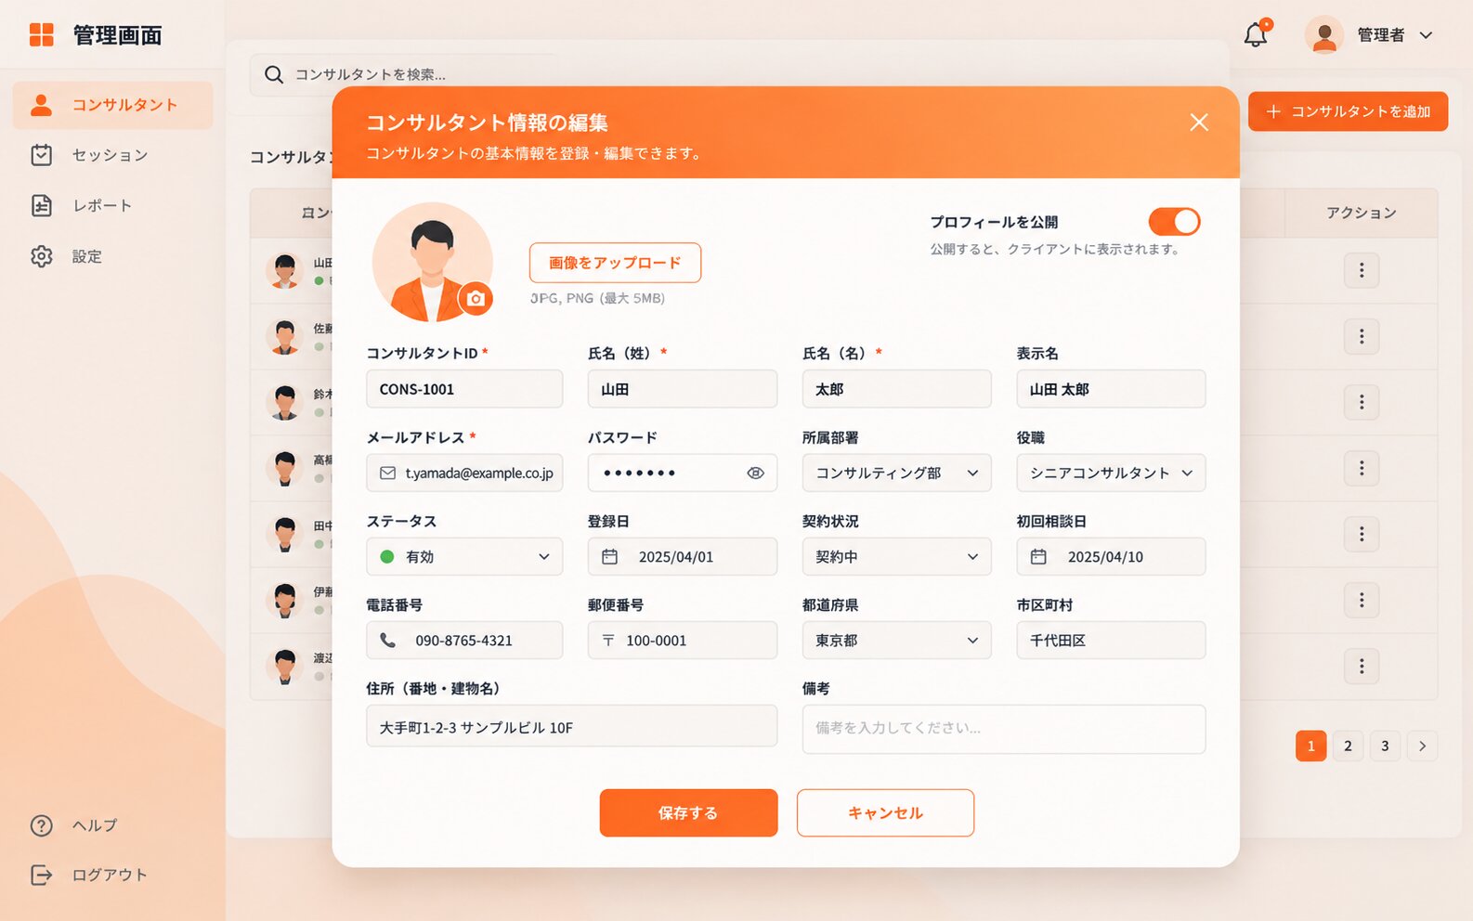Click the search magnifier icon
Viewport: 1473px width, 921px height.
coord(274,74)
